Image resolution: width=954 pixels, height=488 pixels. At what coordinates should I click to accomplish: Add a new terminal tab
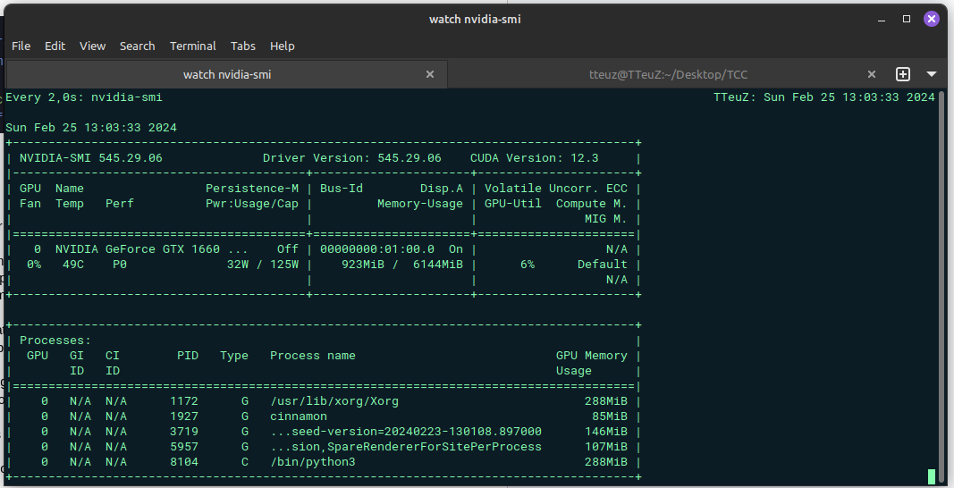coord(903,74)
